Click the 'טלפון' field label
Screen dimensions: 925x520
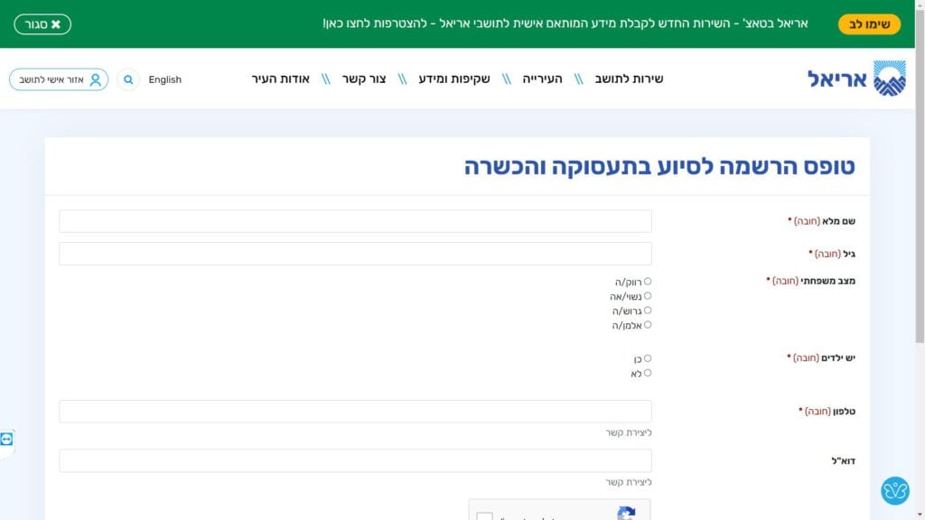tap(845, 412)
